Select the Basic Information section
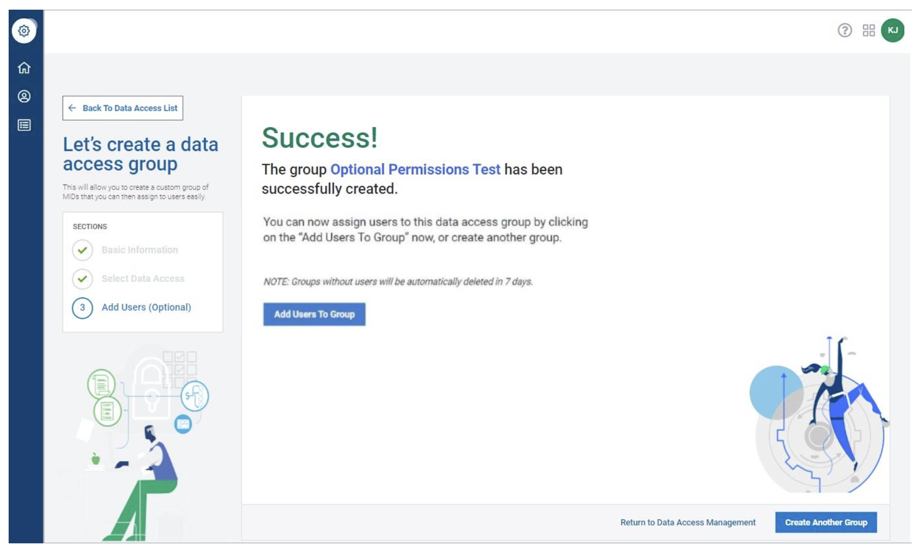This screenshot has width=923, height=553. point(140,250)
